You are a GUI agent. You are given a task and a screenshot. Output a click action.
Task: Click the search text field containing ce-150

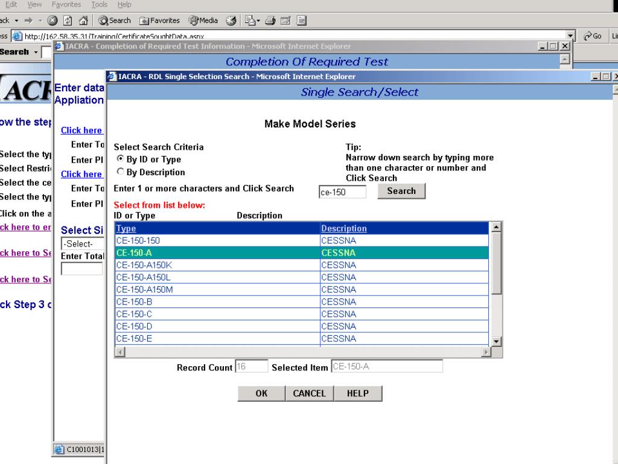[x=342, y=192]
